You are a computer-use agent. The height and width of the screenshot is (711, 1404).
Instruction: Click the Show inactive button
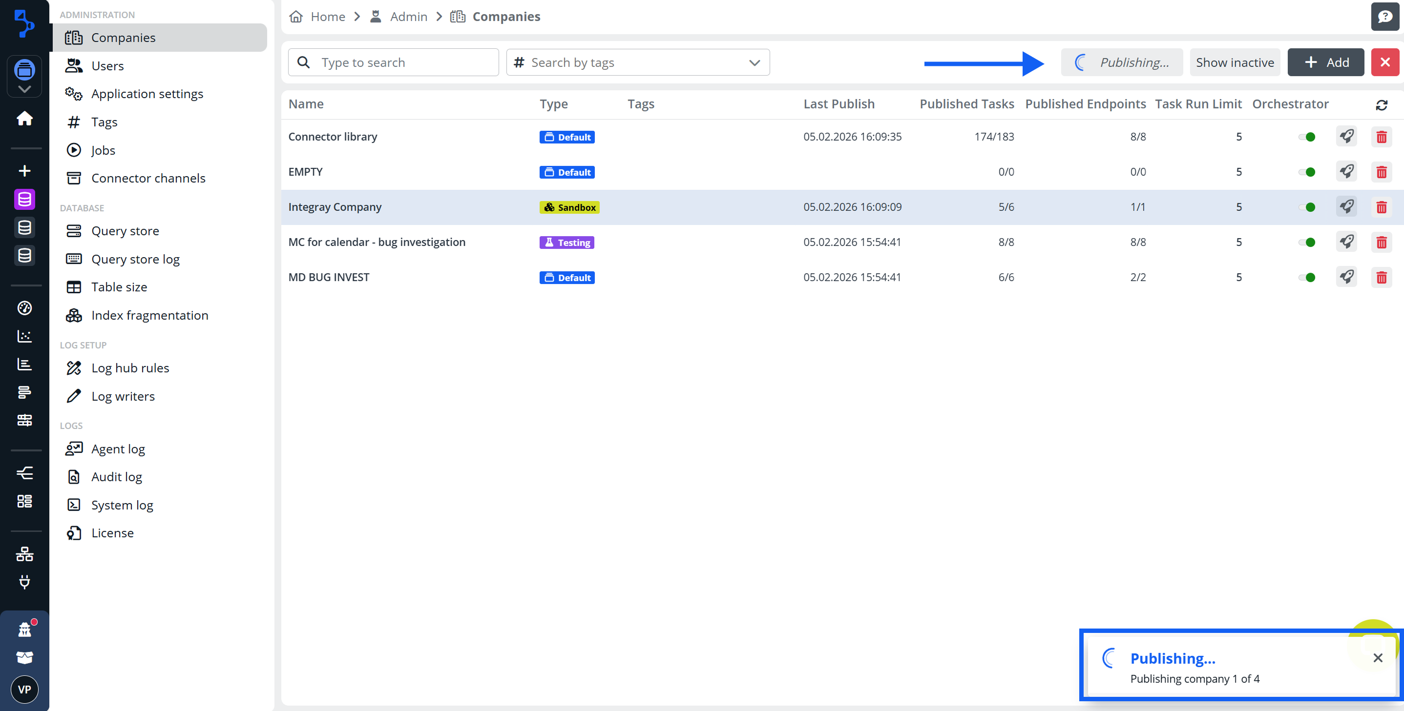click(1235, 62)
